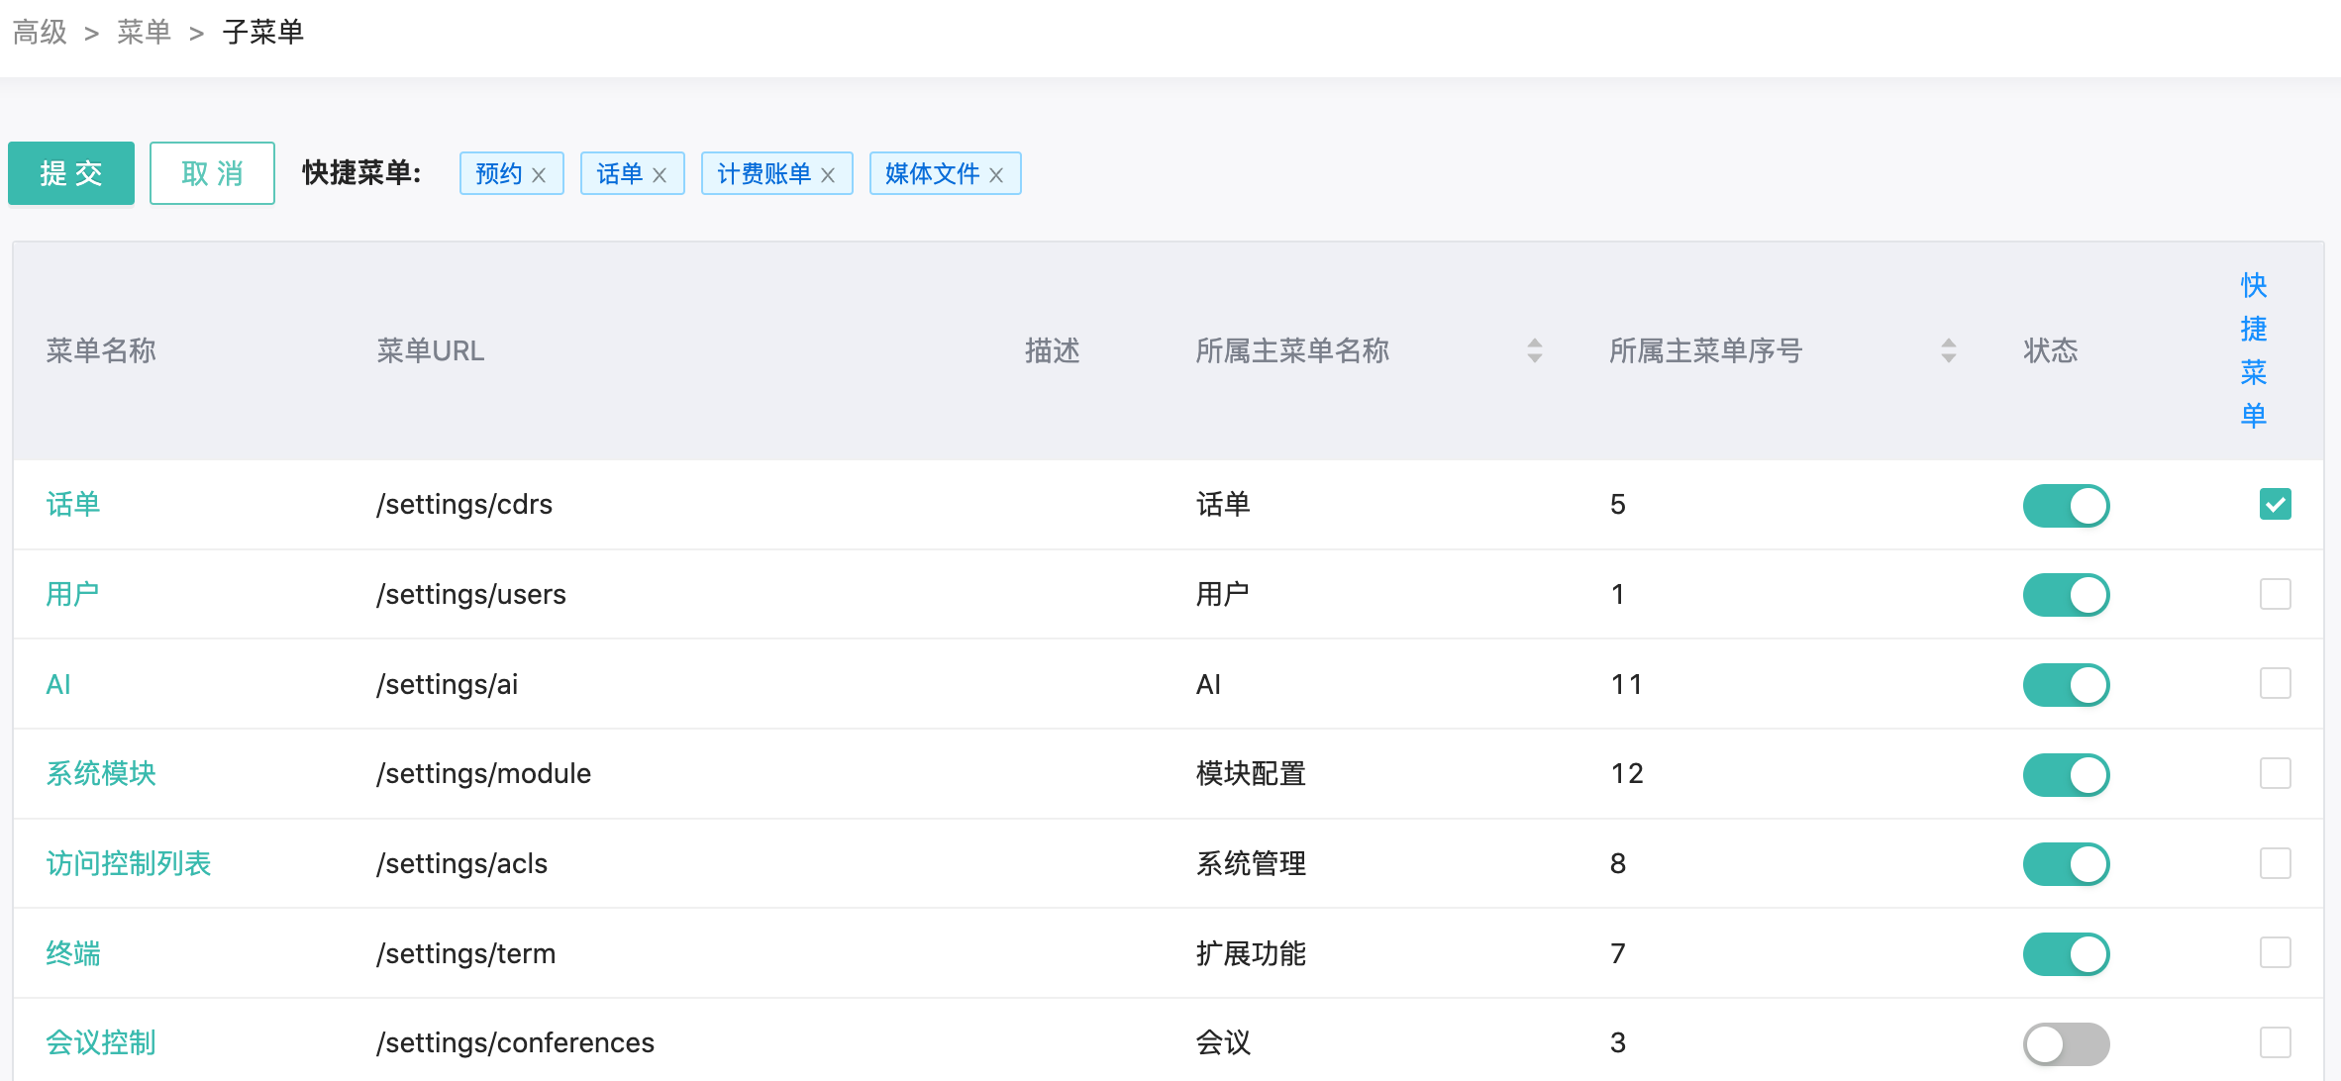
Task: Click the 状态 column header
Action: point(2051,350)
